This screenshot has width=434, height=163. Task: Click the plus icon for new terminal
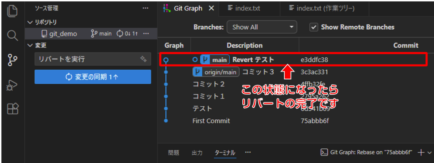[421, 153]
